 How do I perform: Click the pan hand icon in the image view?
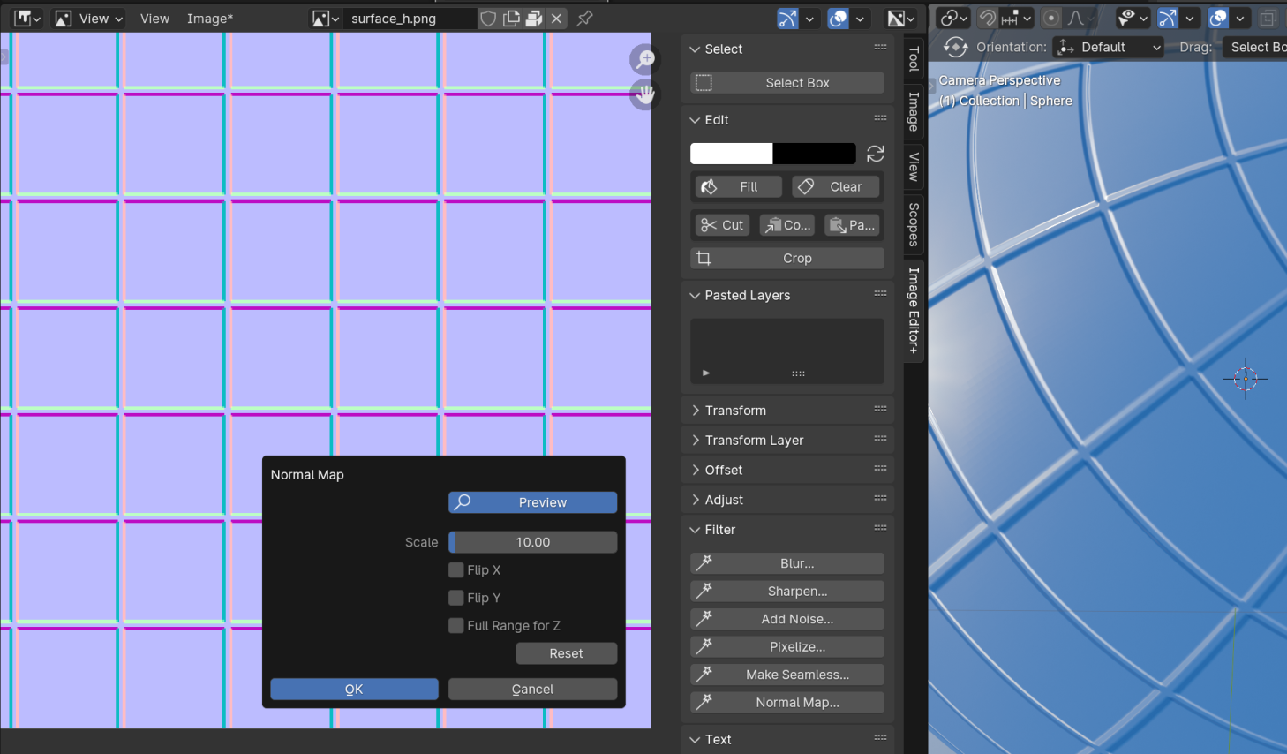coord(645,94)
